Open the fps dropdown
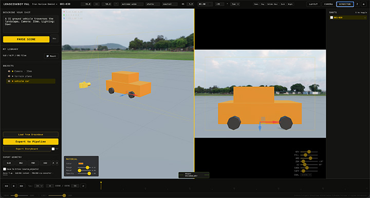The width and height of the screenshot is (370, 198). (39, 186)
